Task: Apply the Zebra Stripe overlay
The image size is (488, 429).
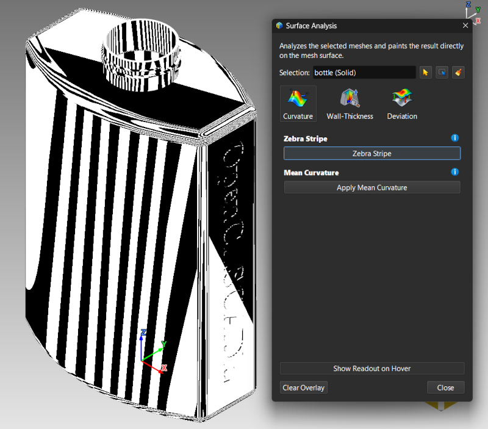Action: coord(372,154)
